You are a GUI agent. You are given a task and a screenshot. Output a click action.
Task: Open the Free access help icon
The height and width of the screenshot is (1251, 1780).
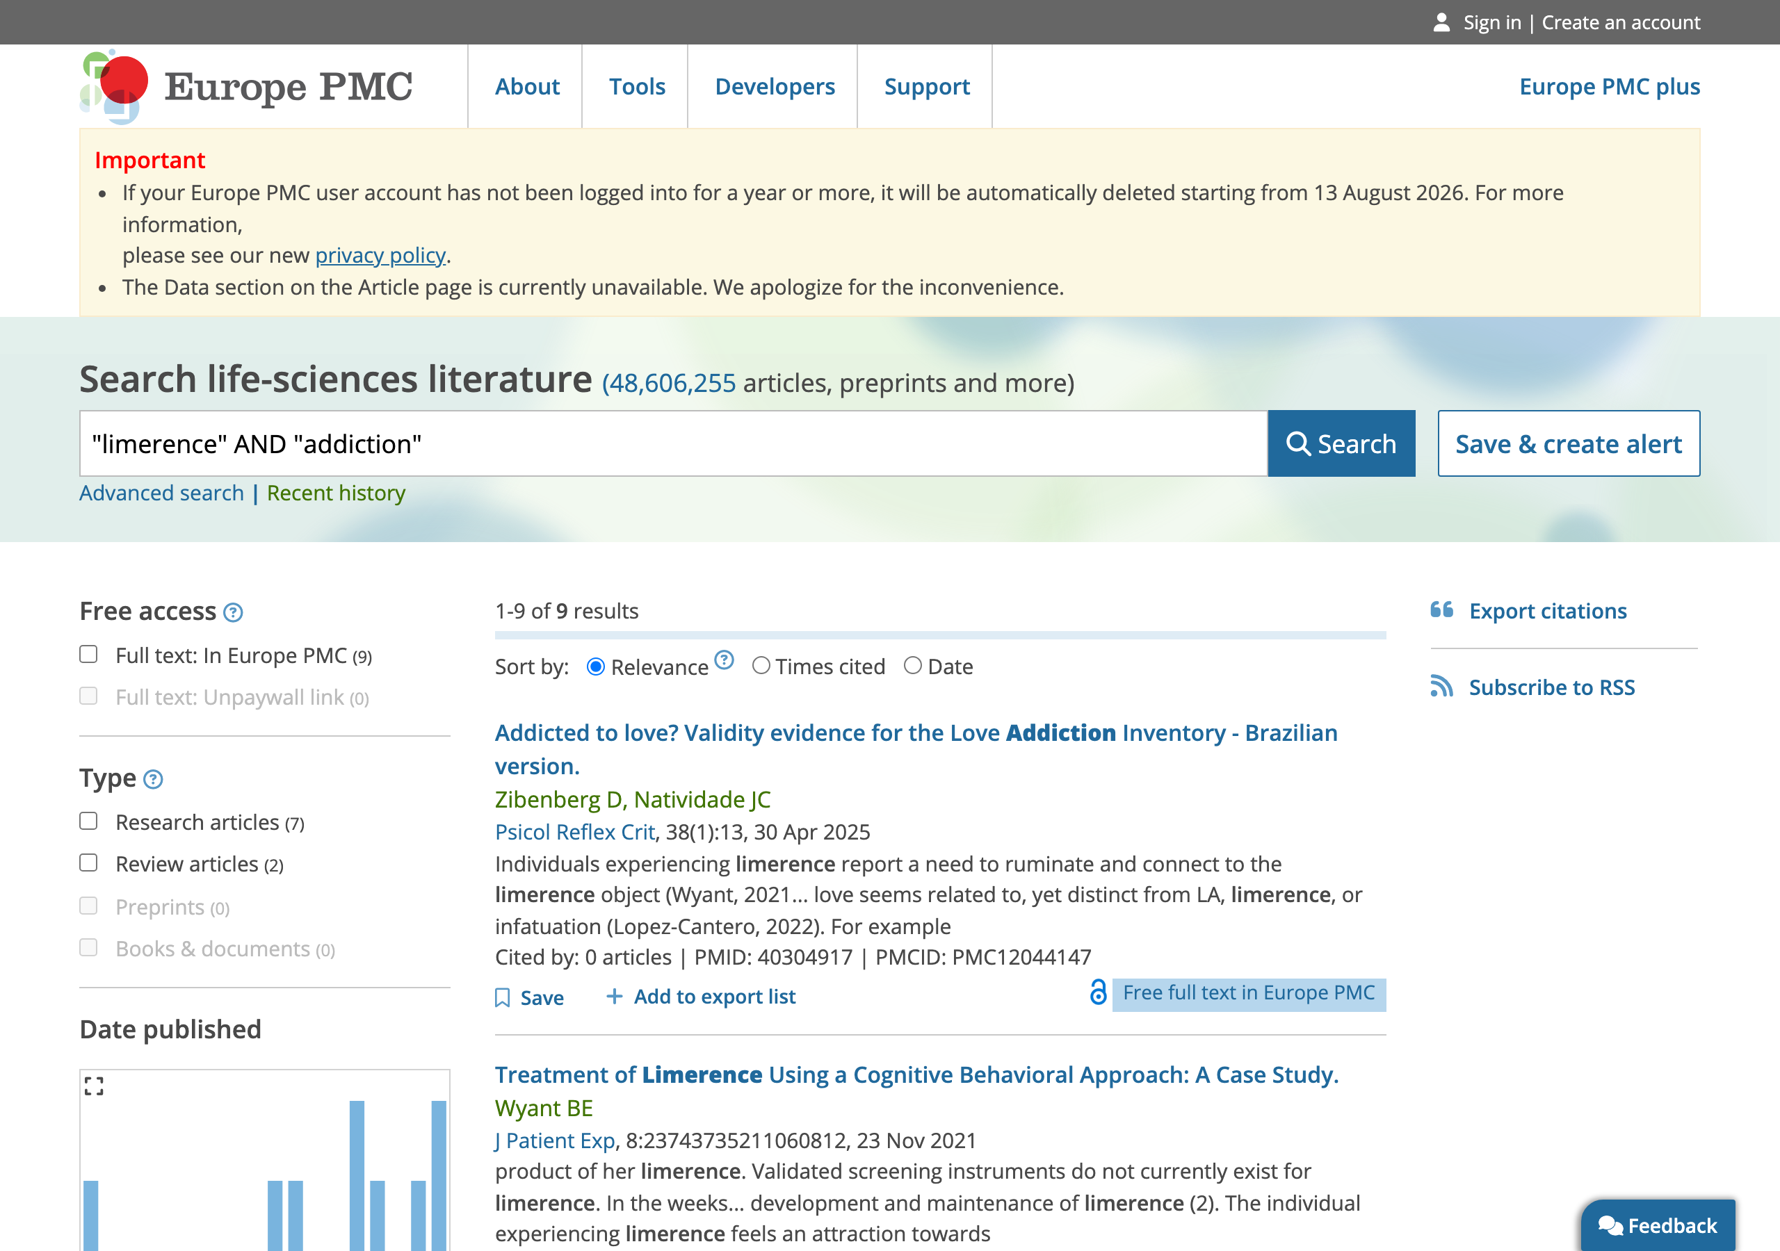point(232,612)
